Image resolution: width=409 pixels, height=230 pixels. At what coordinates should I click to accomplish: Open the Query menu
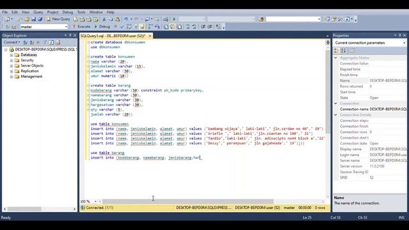[x=38, y=12]
